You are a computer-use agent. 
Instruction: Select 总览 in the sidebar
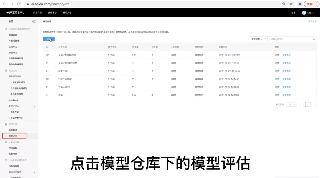coord(11,21)
